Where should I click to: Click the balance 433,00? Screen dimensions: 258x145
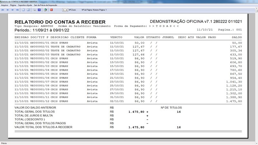point(236,54)
